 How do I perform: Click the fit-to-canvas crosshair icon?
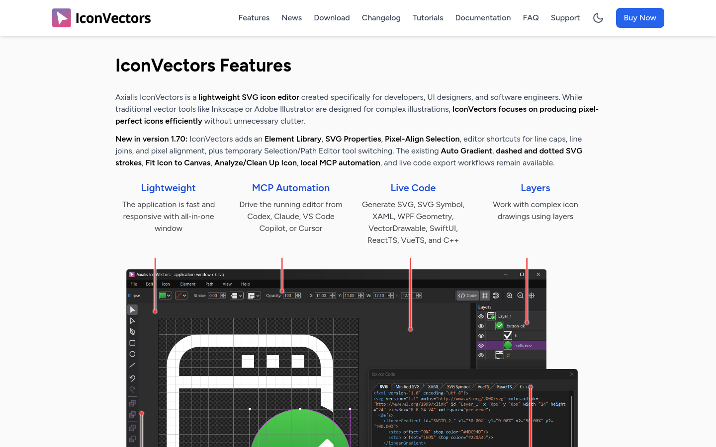[532, 296]
